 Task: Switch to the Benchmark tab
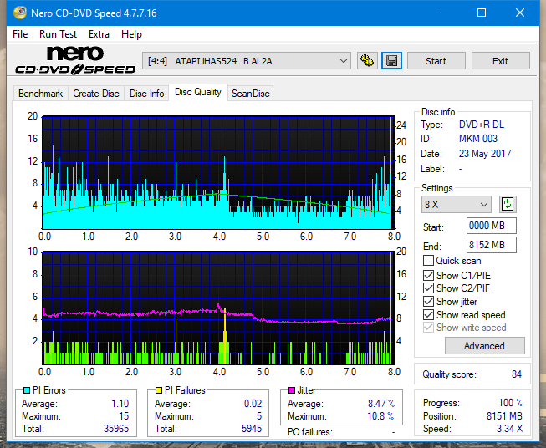[40, 94]
